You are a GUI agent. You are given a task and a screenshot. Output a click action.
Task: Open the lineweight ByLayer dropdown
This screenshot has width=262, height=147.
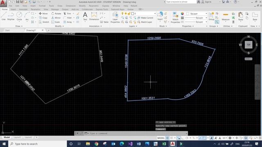[196, 18]
